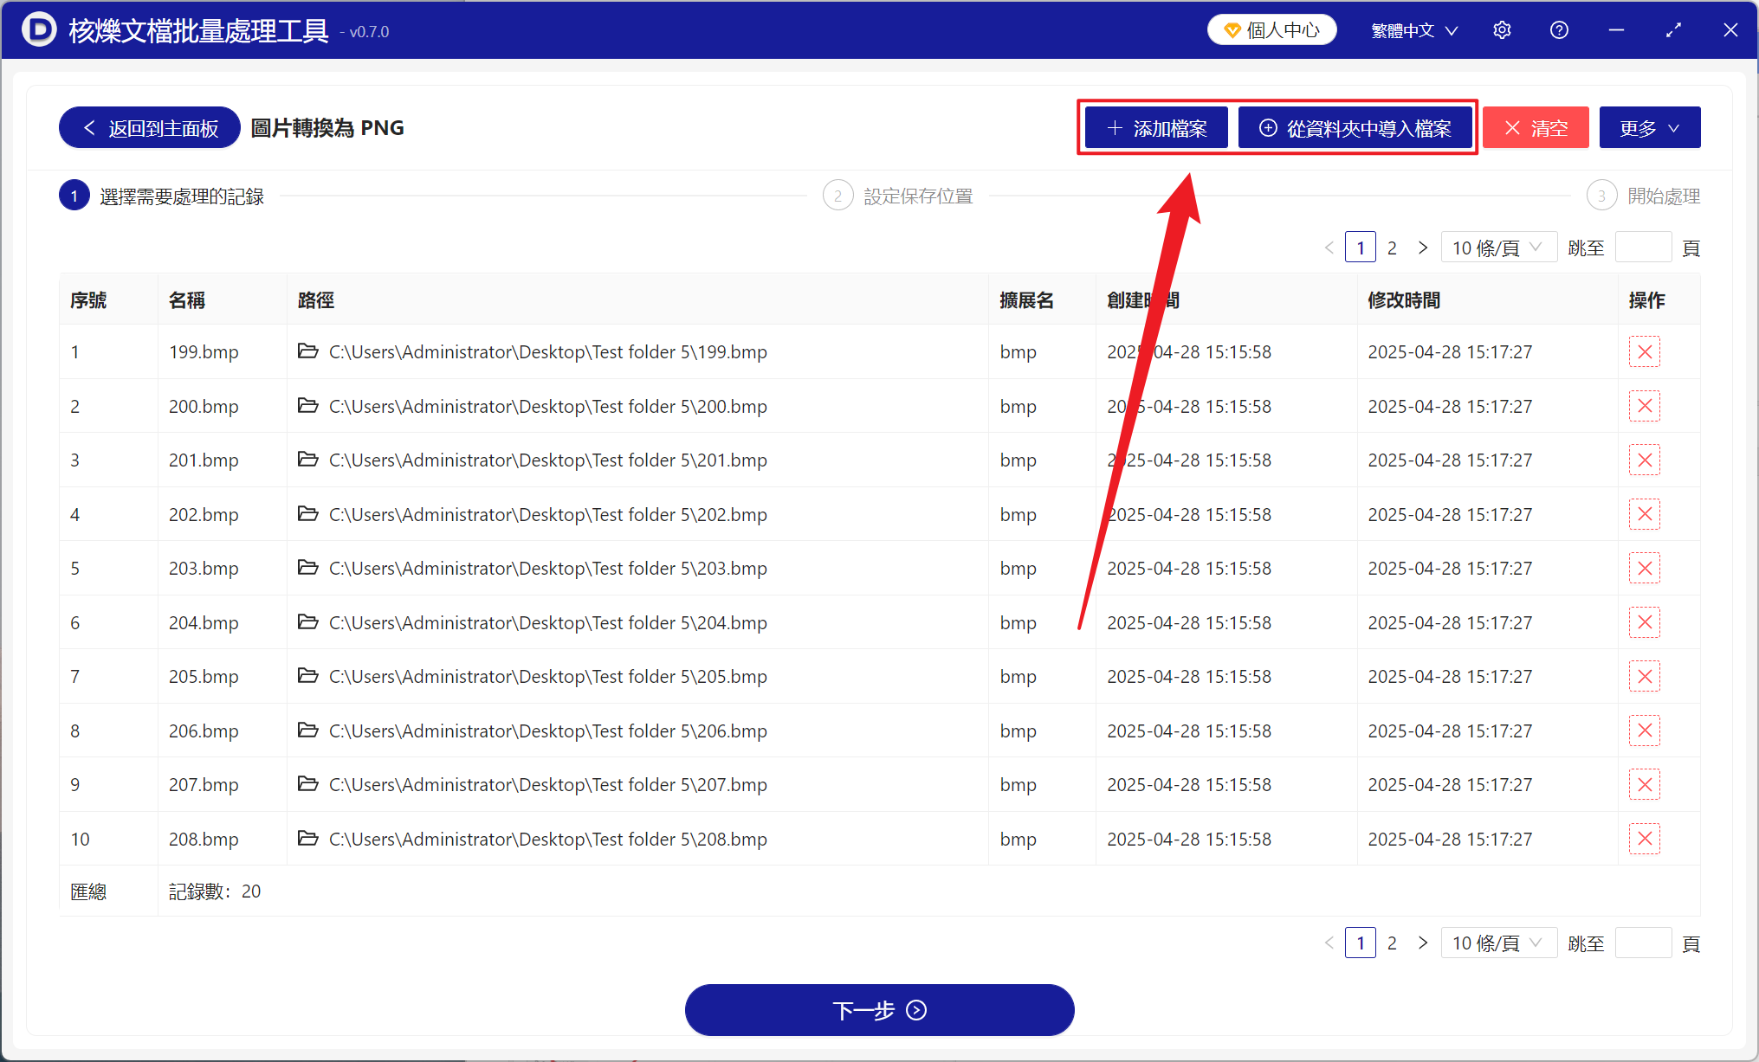Open folder icon for 199.bmp path
The height and width of the screenshot is (1062, 1759).
(307, 351)
